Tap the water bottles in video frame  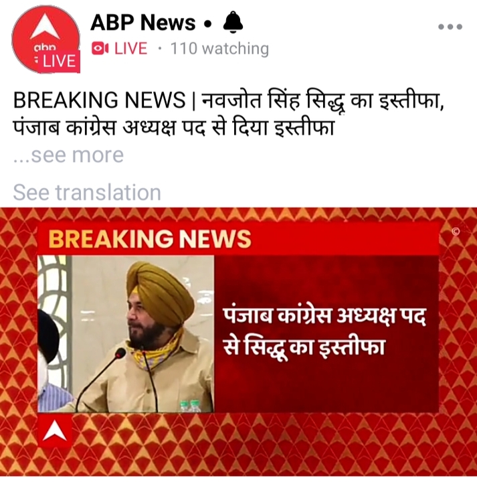click(x=190, y=406)
